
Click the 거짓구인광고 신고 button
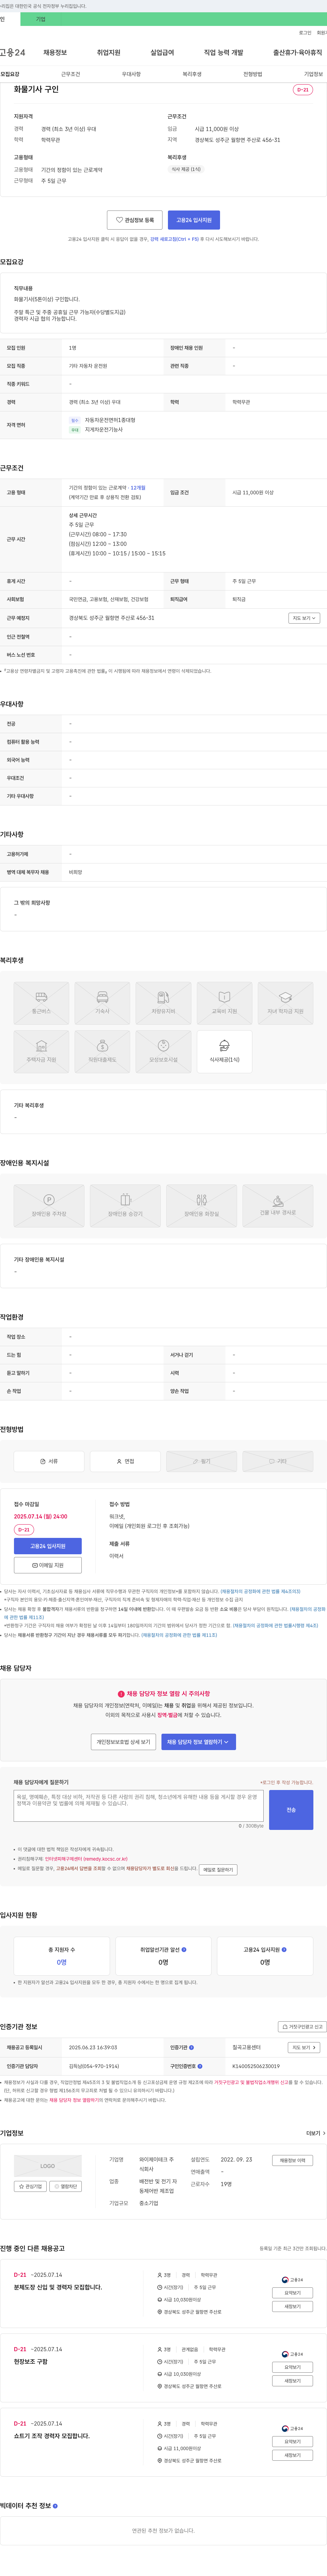point(302,2027)
